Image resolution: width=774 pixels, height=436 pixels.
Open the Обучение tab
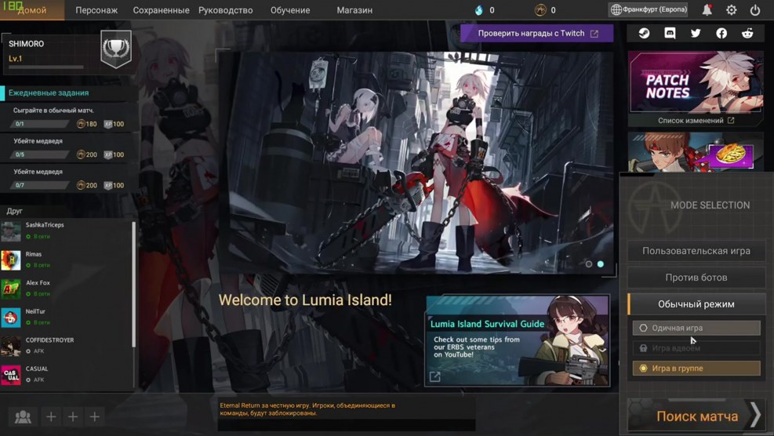point(290,10)
